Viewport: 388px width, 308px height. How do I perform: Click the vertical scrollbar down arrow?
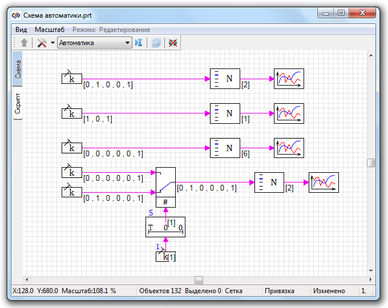click(x=371, y=270)
